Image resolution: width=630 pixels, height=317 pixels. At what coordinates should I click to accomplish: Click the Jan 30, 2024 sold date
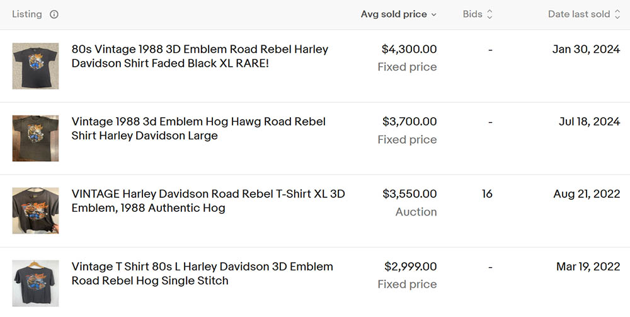586,49
